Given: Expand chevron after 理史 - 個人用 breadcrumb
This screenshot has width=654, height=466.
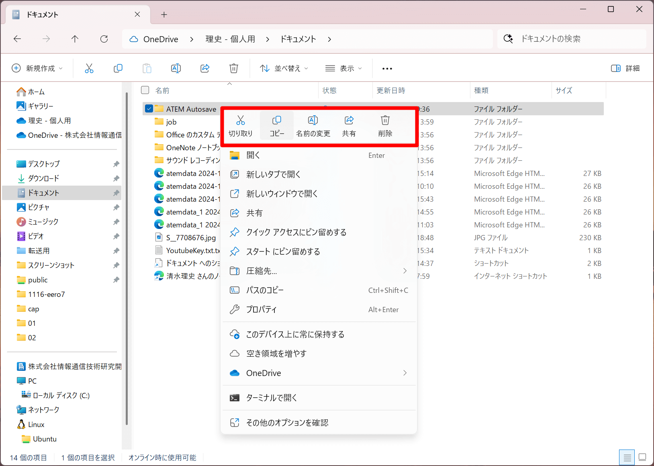Looking at the screenshot, I should 268,39.
